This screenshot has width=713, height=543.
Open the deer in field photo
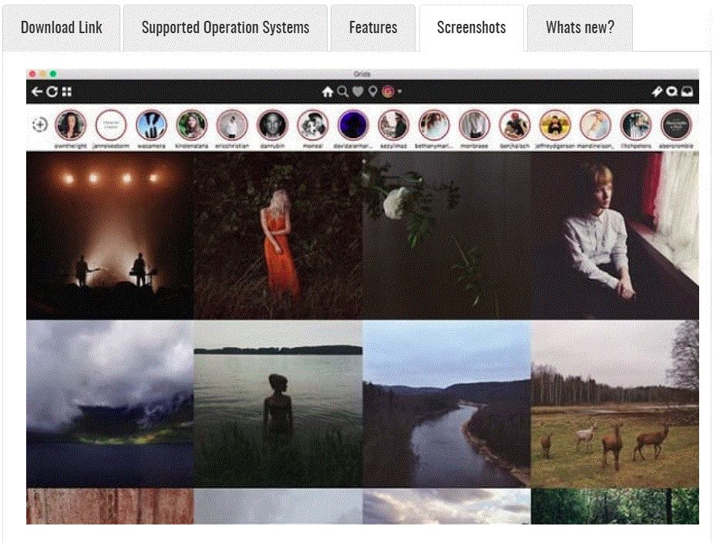click(615, 403)
